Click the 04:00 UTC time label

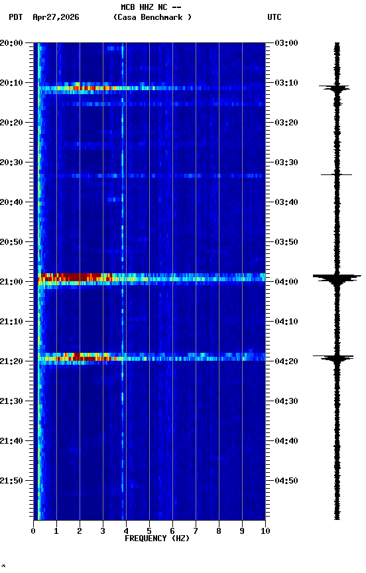(x=286, y=282)
